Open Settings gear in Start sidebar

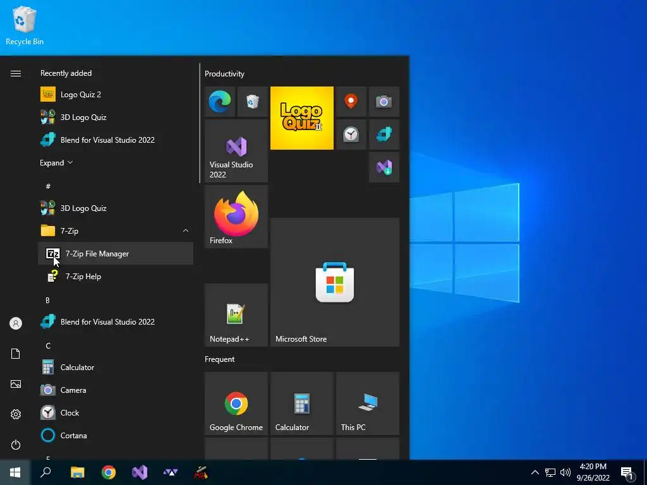click(16, 414)
